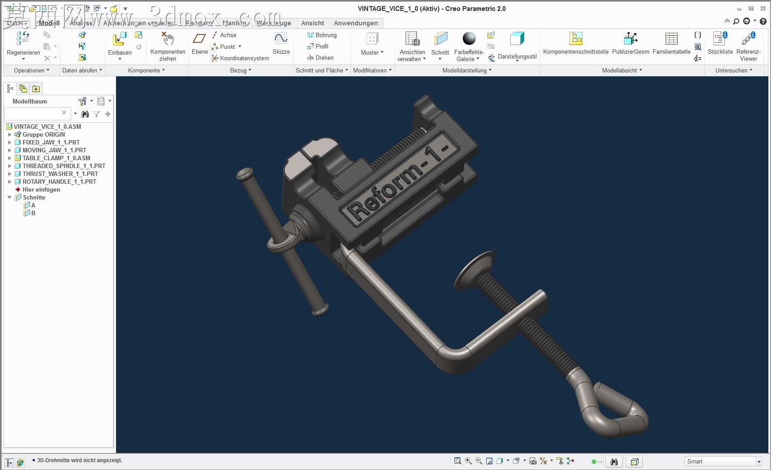The width and height of the screenshot is (771, 470).
Task: Open the Smart selection filter dropdown
Action: [x=759, y=462]
